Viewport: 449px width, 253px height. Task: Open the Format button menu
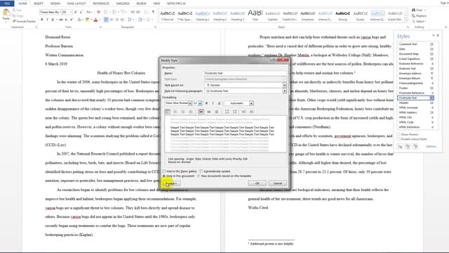(171, 183)
